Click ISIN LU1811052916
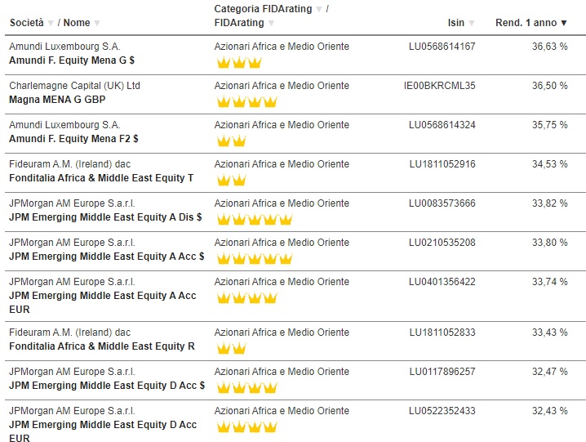This screenshot has width=586, height=442. [x=442, y=164]
